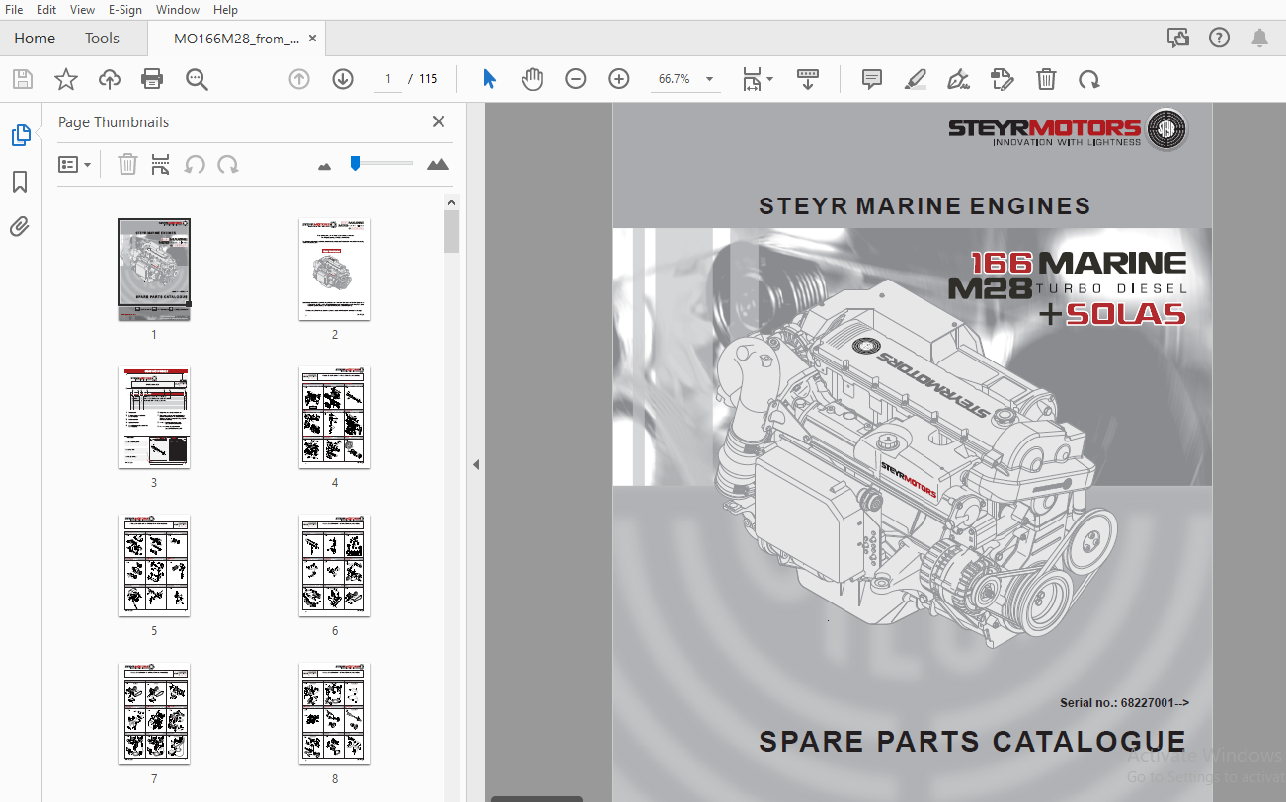Switch to the Home tab
1286x802 pixels.
click(x=35, y=39)
